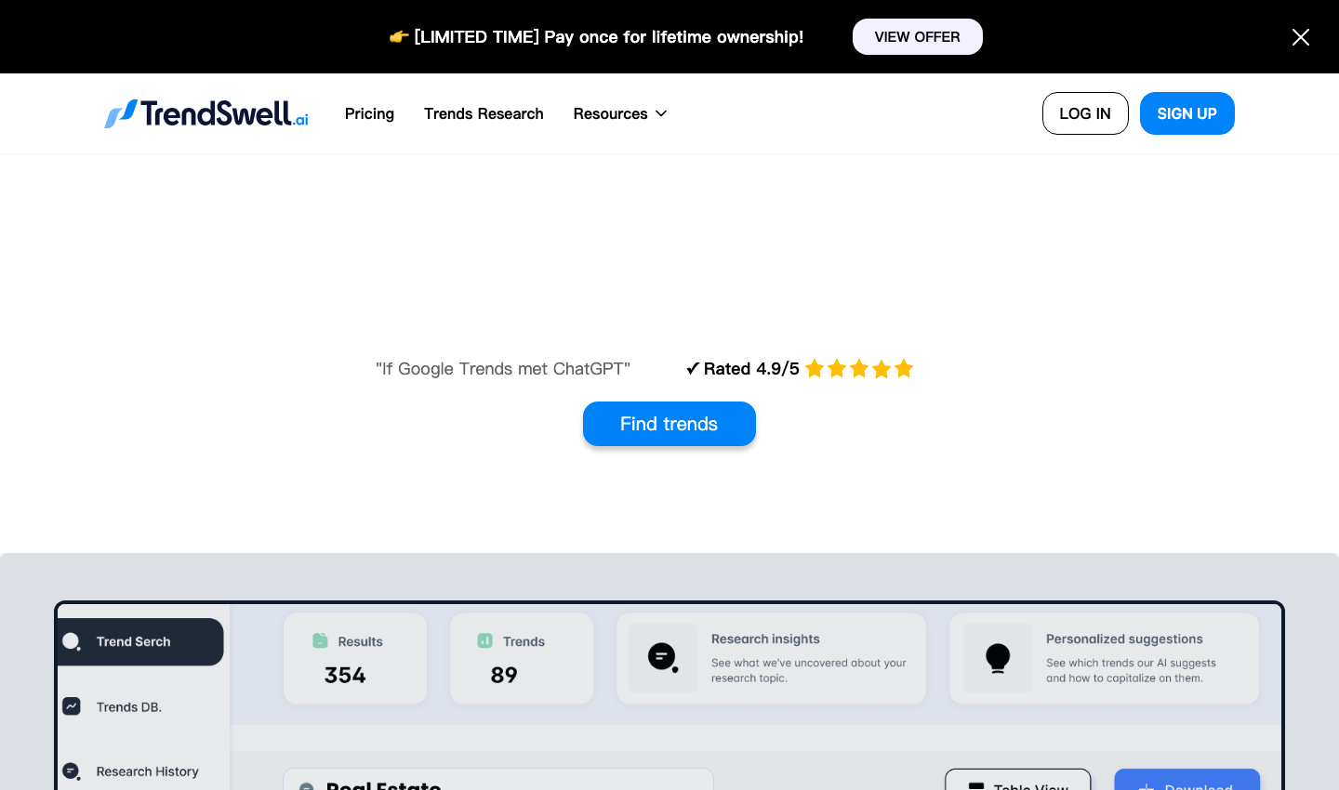Click the Results count 354
1339x790 pixels.
(345, 676)
